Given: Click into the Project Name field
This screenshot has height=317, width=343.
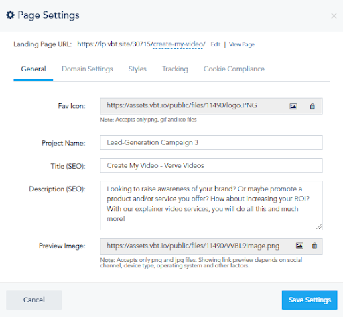Looking at the screenshot, I should coord(211,142).
